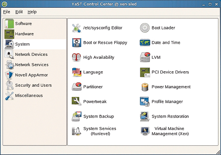Click the "Powertweak" text label
This screenshot has height=155, width=221.
point(95,102)
